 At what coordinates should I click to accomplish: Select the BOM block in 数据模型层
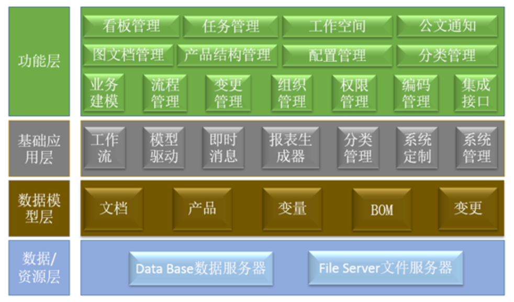(381, 208)
